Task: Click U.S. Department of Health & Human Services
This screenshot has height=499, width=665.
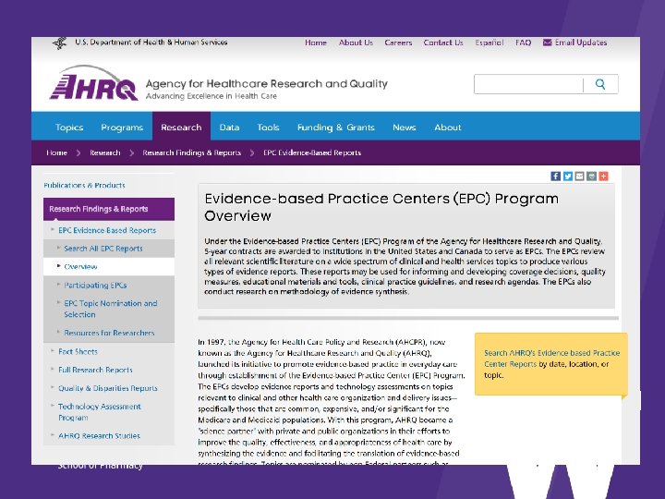Action: click(151, 42)
